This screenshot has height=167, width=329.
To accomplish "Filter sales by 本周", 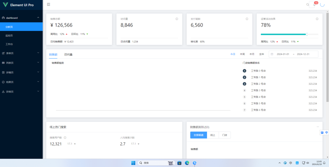I will click(242, 54).
